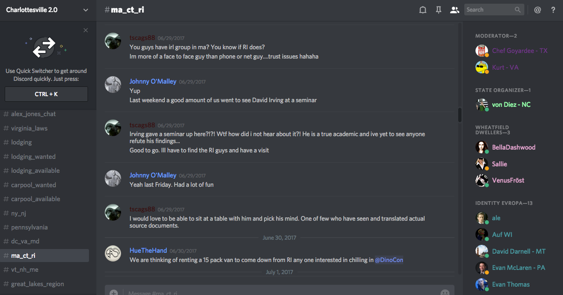Open the emoji picker

tap(445, 293)
